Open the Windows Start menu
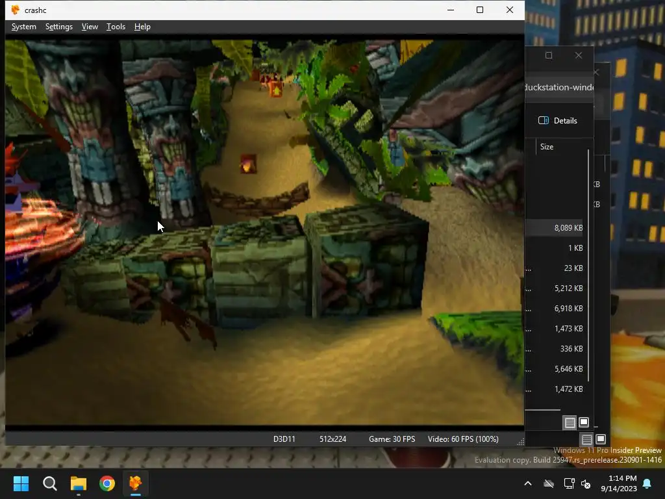The width and height of the screenshot is (665, 499). pyautogui.click(x=21, y=483)
